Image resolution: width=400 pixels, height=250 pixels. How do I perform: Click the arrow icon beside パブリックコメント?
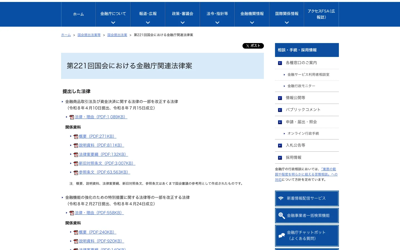point(280,110)
